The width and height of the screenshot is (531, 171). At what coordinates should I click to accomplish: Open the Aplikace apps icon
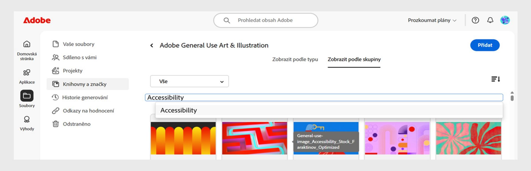tap(27, 72)
